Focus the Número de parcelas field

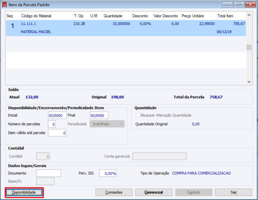tap(52, 124)
